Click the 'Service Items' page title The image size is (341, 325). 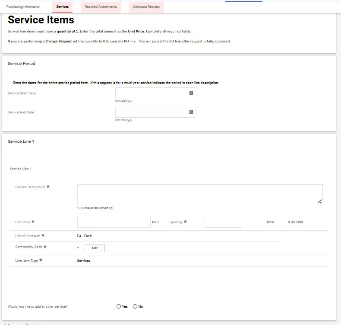[x=41, y=19]
